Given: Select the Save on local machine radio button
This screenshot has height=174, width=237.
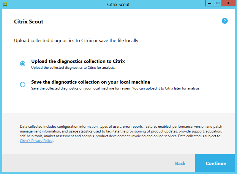Looking at the screenshot, I should coord(23,84).
